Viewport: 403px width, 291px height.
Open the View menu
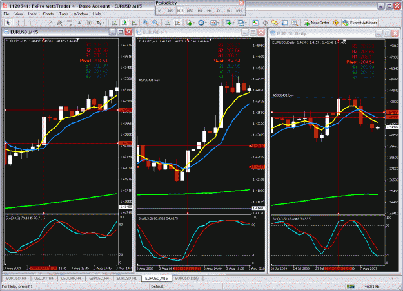pos(19,14)
